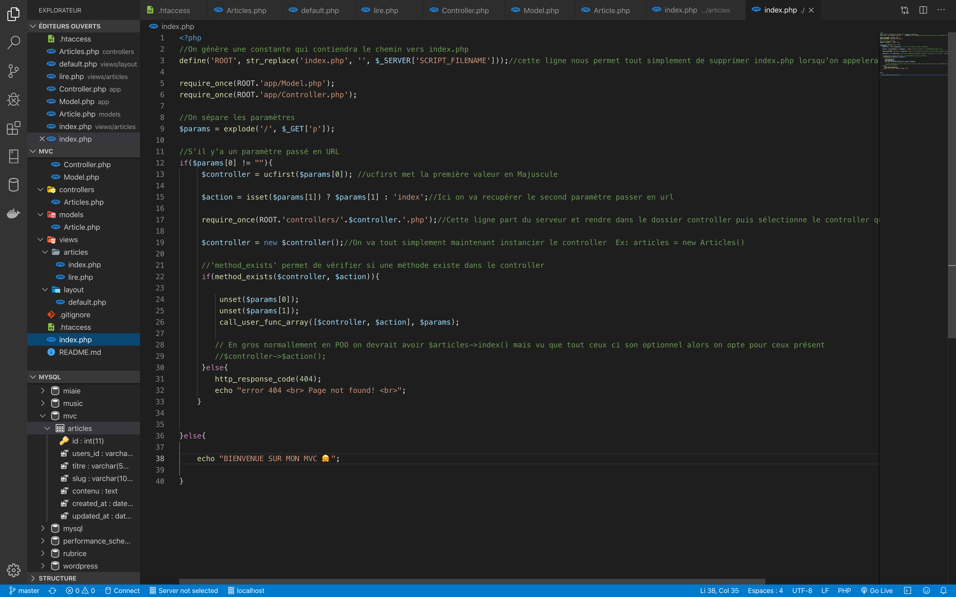
Task: Open the Search view in activity bar
Action: coord(13,42)
